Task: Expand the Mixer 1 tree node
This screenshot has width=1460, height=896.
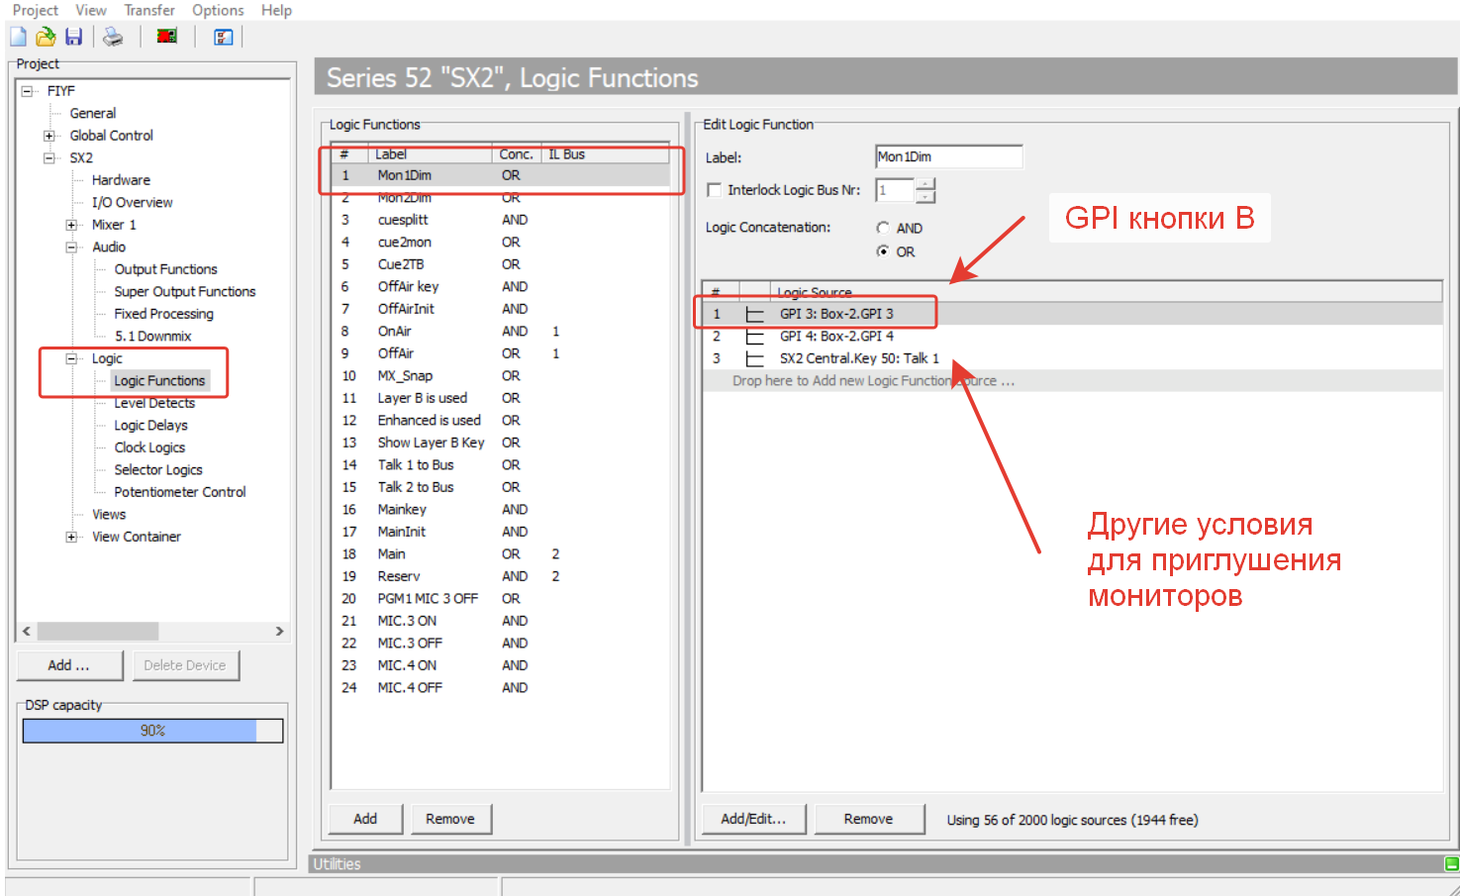Action: [x=71, y=225]
